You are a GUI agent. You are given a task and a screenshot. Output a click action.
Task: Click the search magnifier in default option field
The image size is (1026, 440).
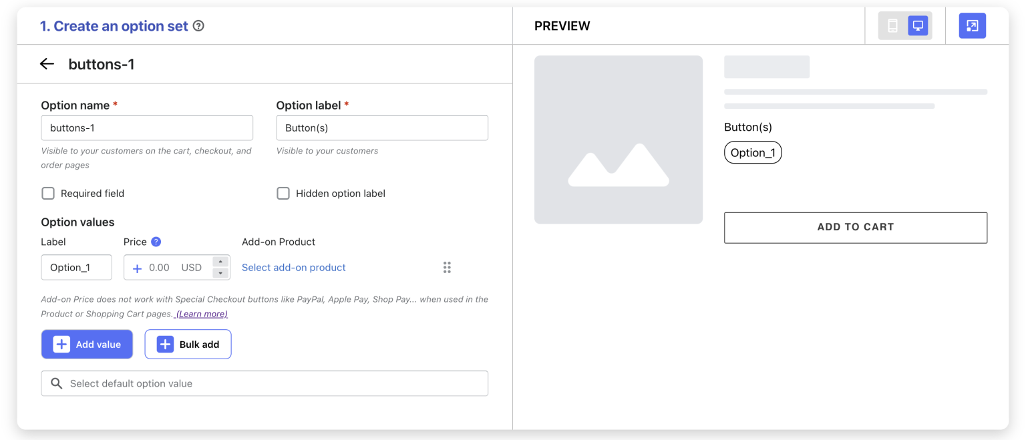coord(56,383)
